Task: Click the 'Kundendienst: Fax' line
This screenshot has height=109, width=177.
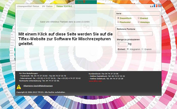Action: pyautogui.click(x=103, y=74)
